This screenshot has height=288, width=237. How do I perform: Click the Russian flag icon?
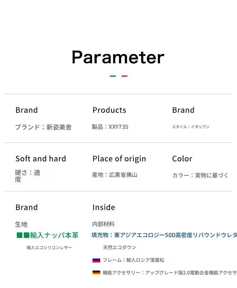[96, 260]
